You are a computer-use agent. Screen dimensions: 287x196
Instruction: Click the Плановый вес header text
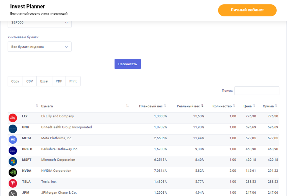[x=151, y=106]
